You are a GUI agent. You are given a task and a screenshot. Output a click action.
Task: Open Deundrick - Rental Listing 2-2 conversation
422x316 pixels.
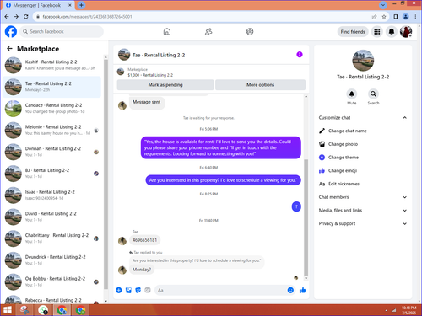point(51,260)
